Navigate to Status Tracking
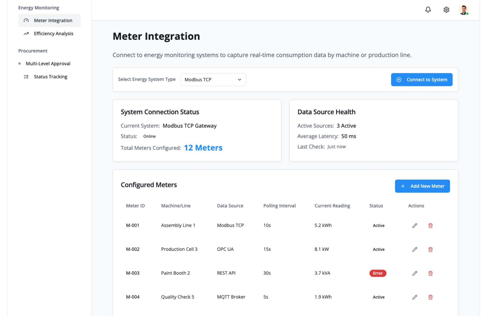The width and height of the screenshot is (487, 316). point(50,77)
